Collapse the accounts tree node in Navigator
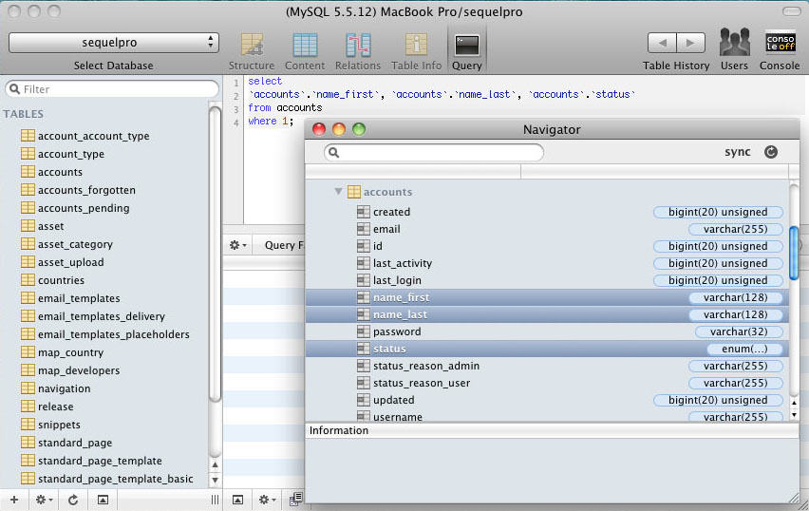 coord(338,192)
